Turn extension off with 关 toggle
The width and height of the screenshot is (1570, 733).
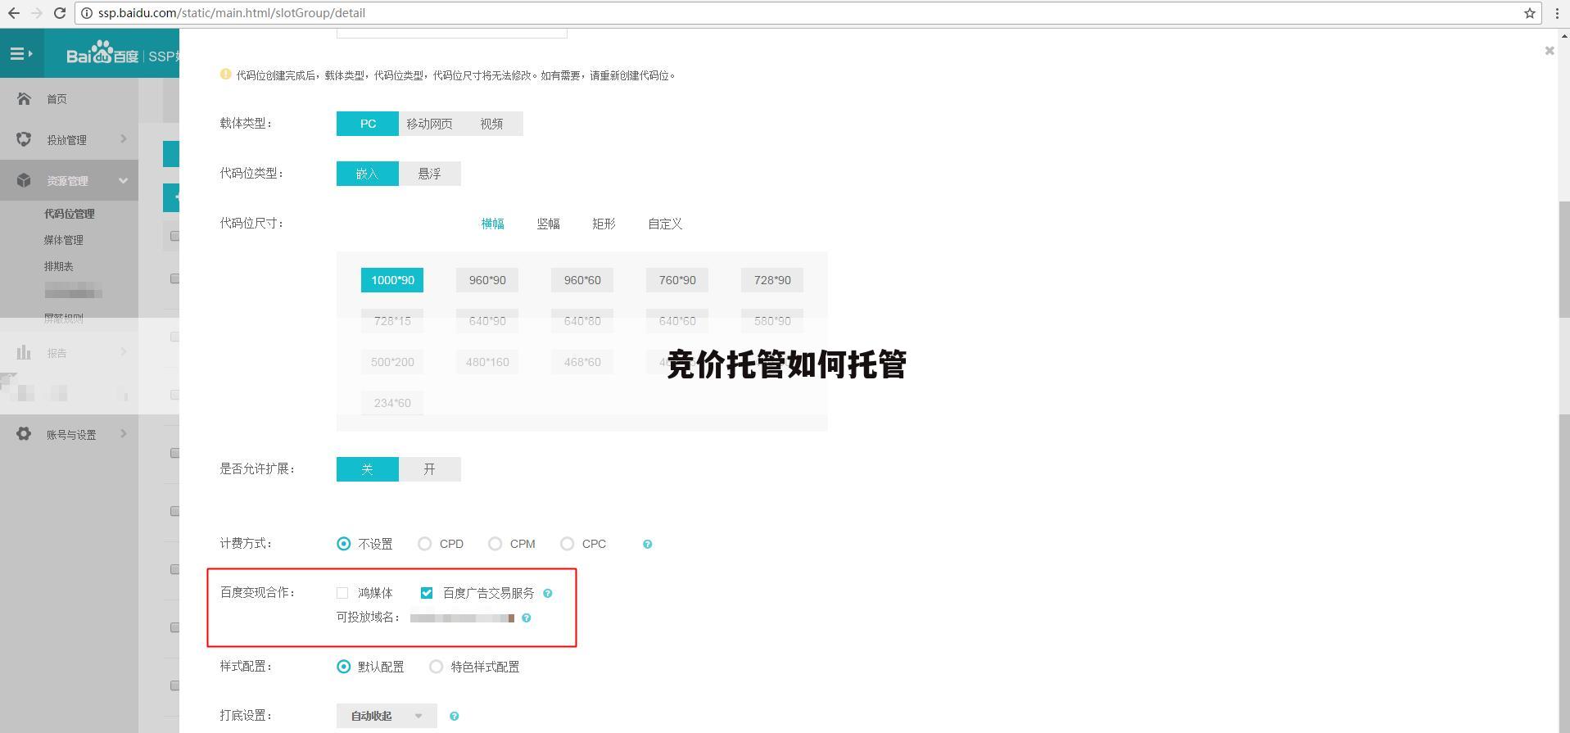pos(367,469)
